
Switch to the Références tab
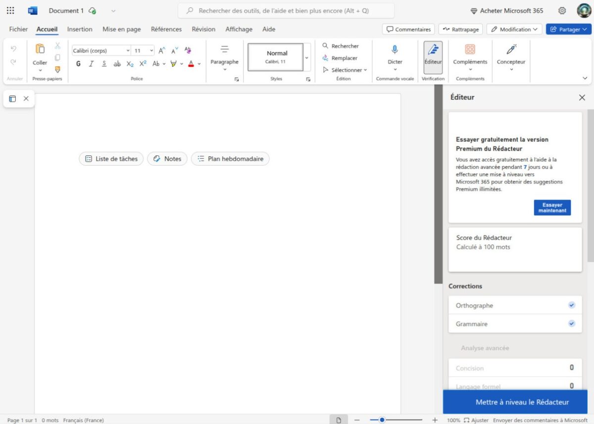coord(166,29)
